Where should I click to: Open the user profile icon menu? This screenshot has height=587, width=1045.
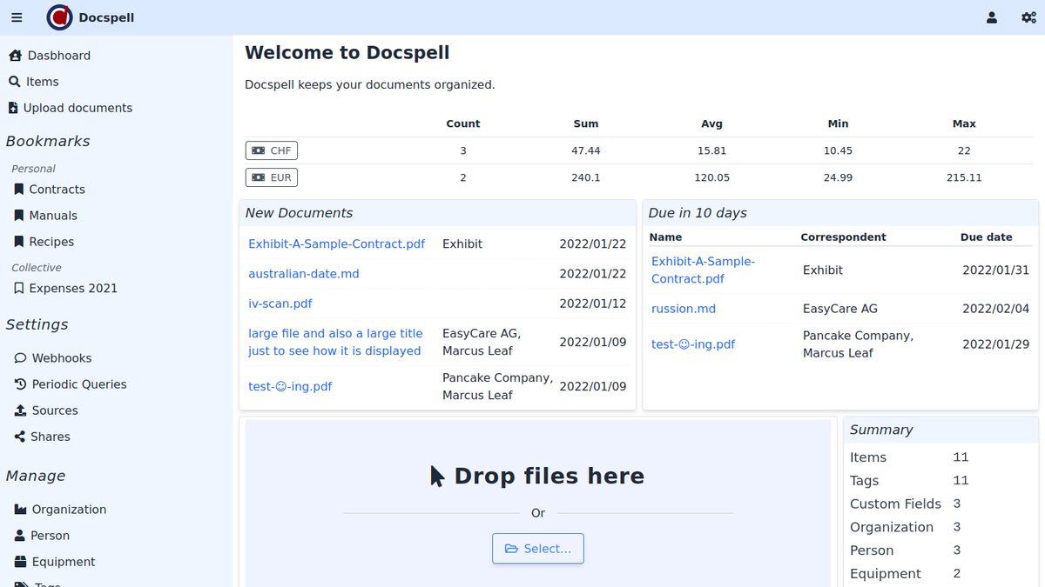pyautogui.click(x=992, y=17)
